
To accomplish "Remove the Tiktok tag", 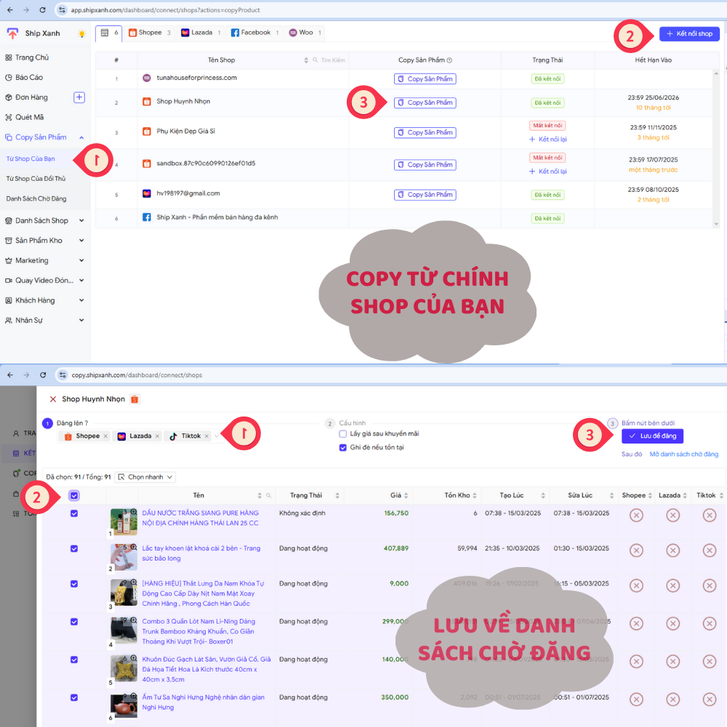I will point(206,436).
